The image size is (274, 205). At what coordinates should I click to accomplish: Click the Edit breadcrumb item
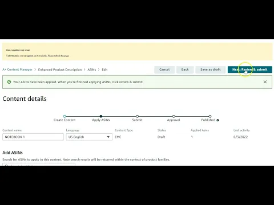(104, 69)
